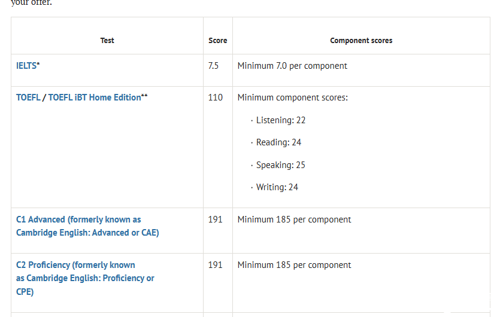
Task: Click the C1 Advanced score 191
Action: 215,220
